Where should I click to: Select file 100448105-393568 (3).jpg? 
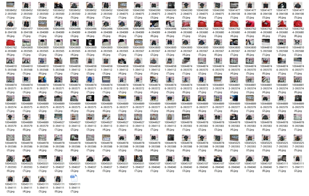click(x=298, y=42)
